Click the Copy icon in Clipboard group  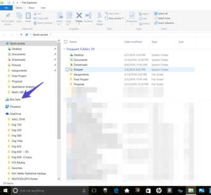coord(19,15)
